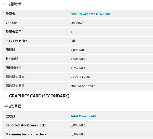The height and width of the screenshot is (139, 153).
Task: Select the 記憶體時脈 row label
Action: (x=14, y=68)
